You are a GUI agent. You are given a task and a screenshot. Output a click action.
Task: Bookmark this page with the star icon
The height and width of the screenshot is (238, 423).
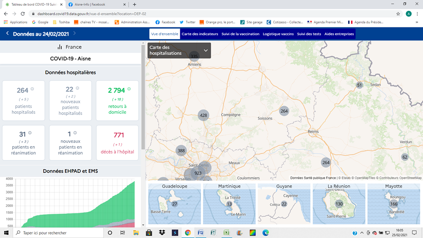(x=398, y=14)
